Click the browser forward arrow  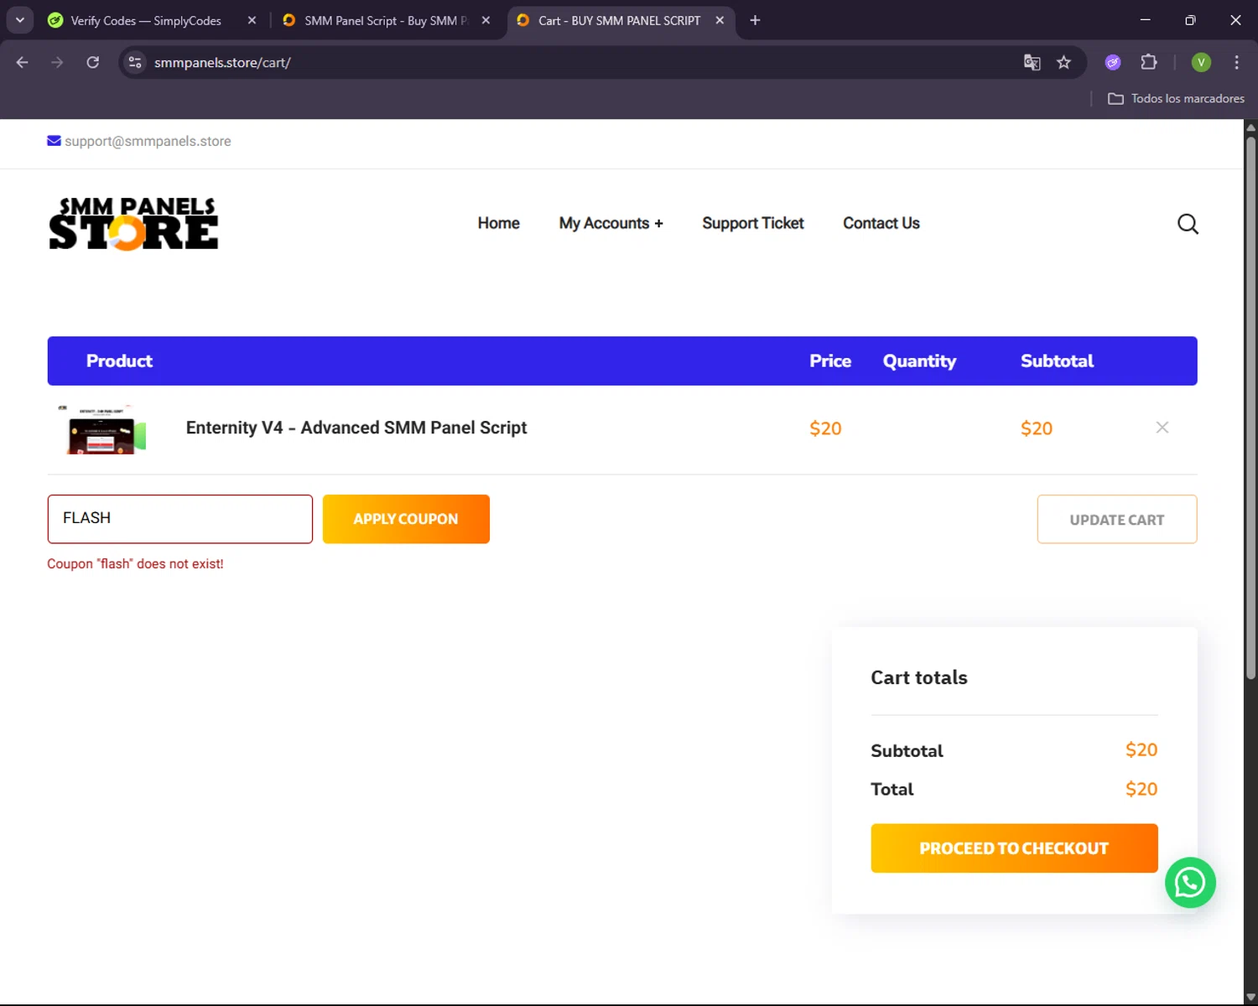(57, 62)
